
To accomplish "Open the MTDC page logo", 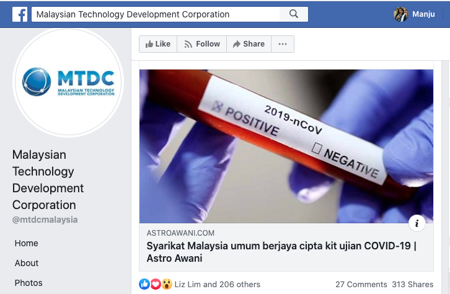I will tap(68, 81).
